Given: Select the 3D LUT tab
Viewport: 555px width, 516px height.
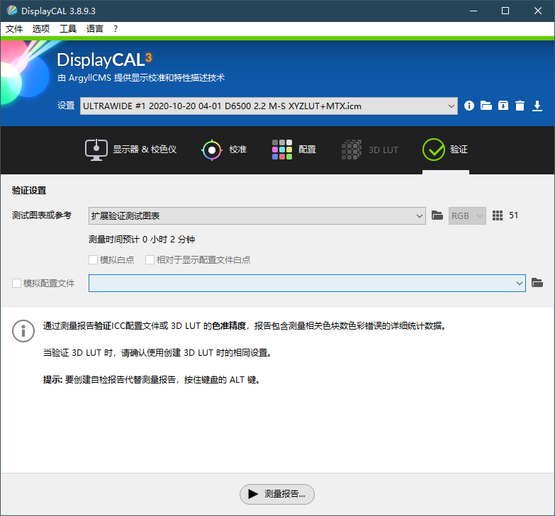Looking at the screenshot, I should point(369,150).
